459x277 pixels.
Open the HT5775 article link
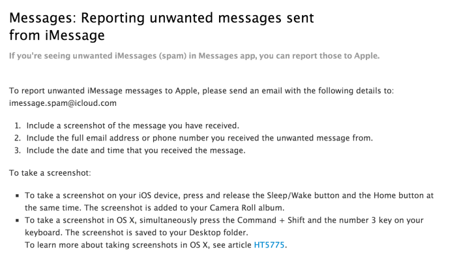tap(269, 245)
